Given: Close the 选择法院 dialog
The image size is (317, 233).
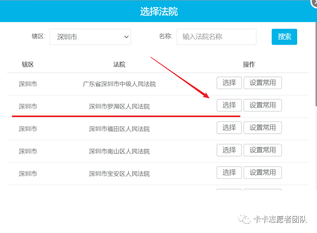Looking at the screenshot, I should click(314, 3).
